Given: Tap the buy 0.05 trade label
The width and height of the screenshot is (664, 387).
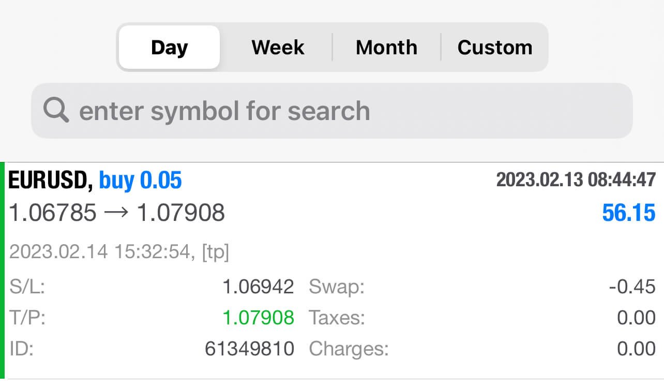Looking at the screenshot, I should coord(140,181).
